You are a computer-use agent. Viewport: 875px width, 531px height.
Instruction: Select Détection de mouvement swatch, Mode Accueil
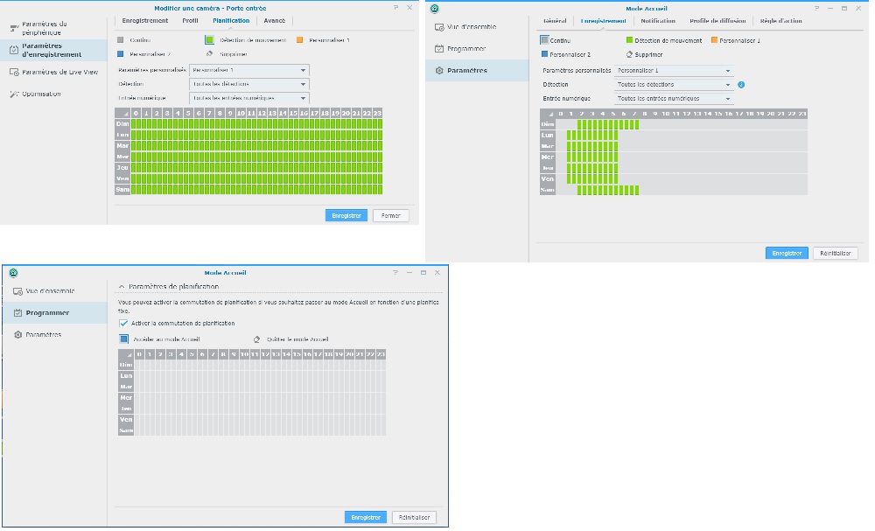pyautogui.click(x=629, y=40)
